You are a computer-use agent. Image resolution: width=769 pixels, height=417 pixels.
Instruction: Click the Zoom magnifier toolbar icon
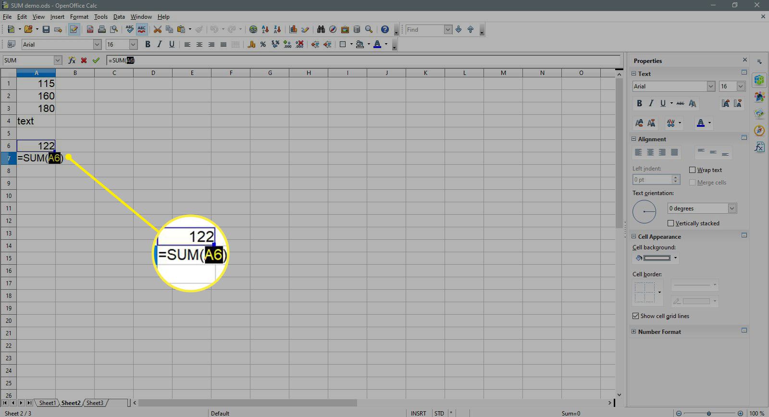click(x=369, y=30)
